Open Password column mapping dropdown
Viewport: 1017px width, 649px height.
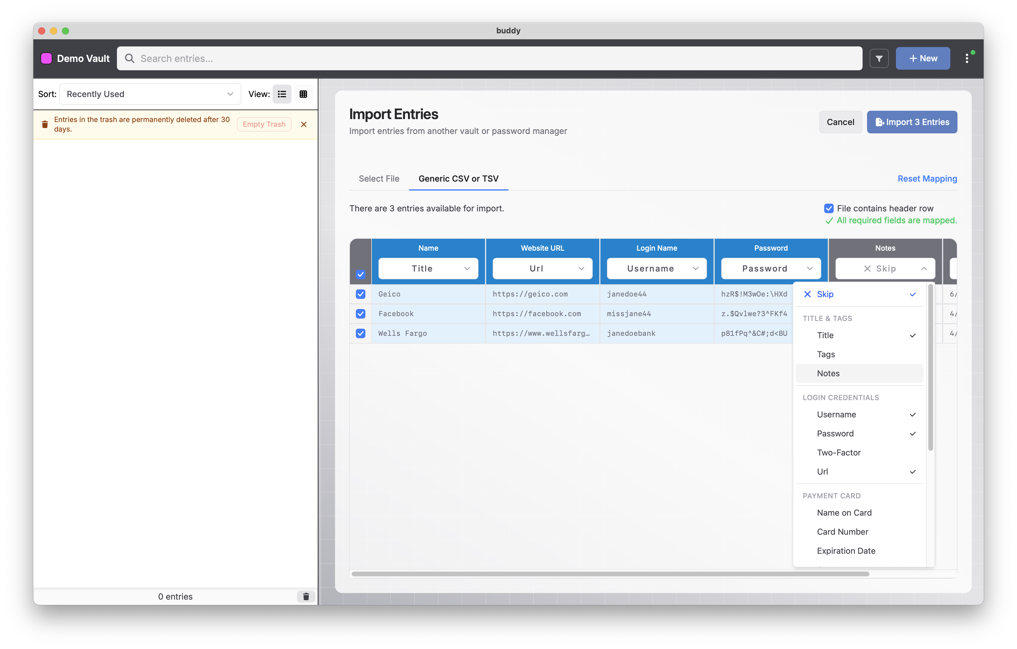point(771,268)
